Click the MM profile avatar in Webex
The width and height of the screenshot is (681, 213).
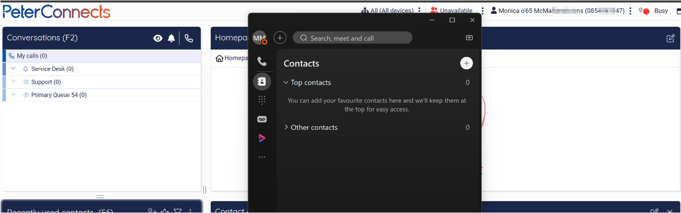[259, 38]
